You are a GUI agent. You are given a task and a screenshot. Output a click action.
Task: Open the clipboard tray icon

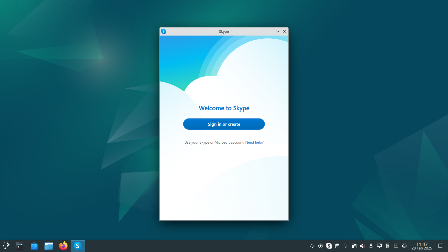click(x=337, y=246)
